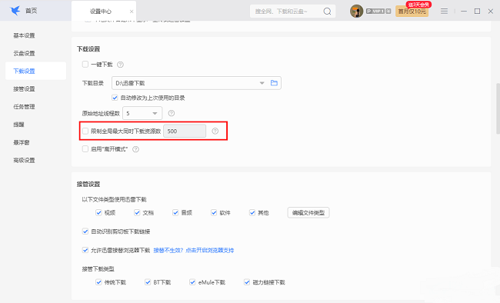
Task: Open 悬浮窗 in sidebar
Action: pos(22,142)
